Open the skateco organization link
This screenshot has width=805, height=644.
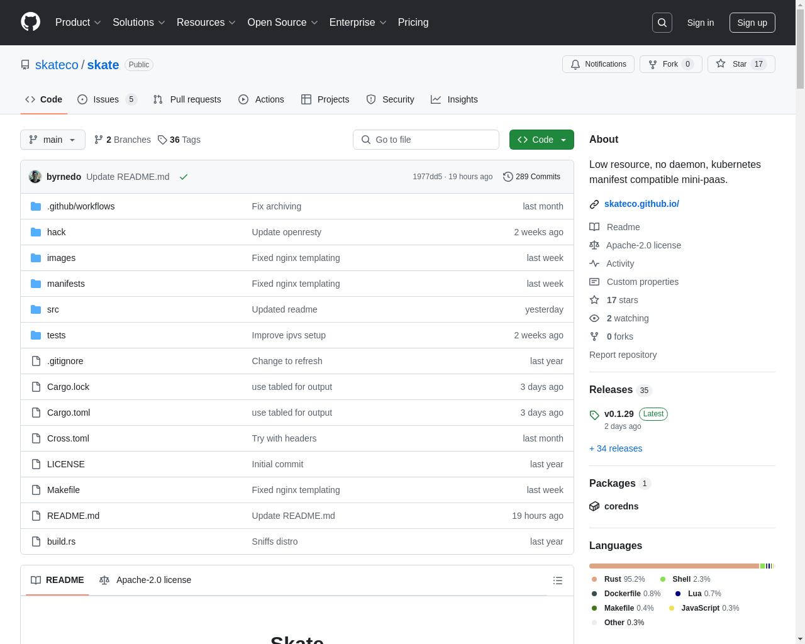tap(57, 65)
